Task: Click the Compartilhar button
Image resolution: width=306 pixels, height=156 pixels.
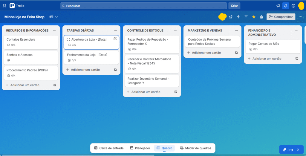Action: pos(281,17)
